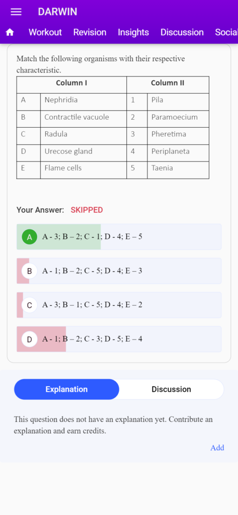
Task: Go to the home icon
Action: click(10, 32)
